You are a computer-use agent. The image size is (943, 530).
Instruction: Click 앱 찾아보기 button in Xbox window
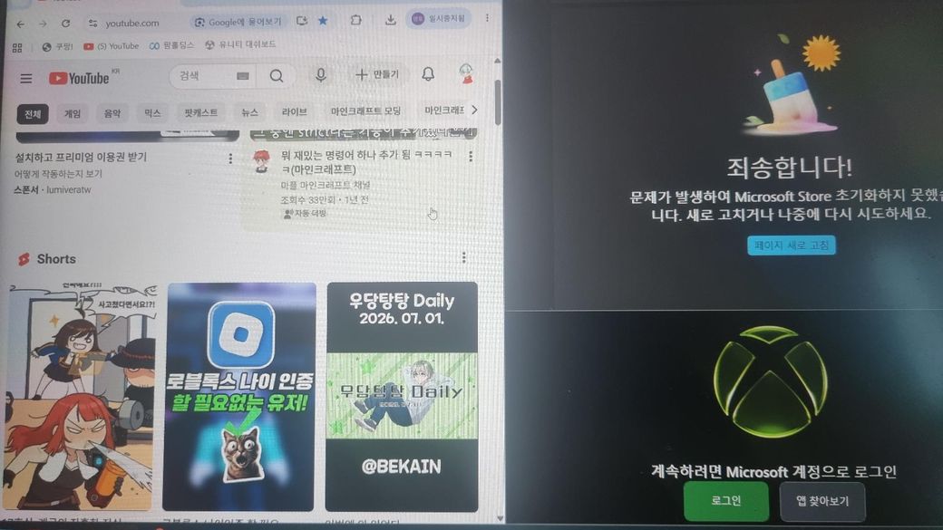(822, 500)
